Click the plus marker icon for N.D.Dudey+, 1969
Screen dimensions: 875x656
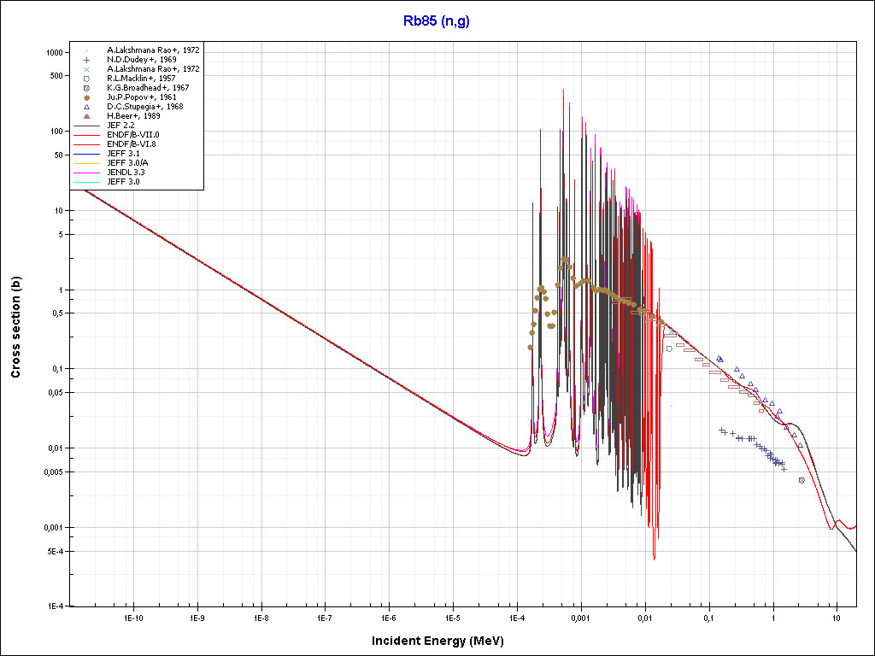(x=87, y=60)
